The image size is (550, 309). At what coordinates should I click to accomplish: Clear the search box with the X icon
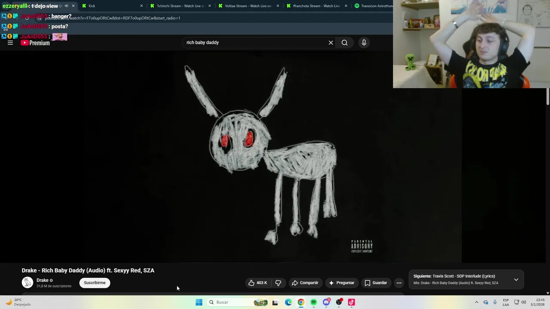[x=331, y=42]
